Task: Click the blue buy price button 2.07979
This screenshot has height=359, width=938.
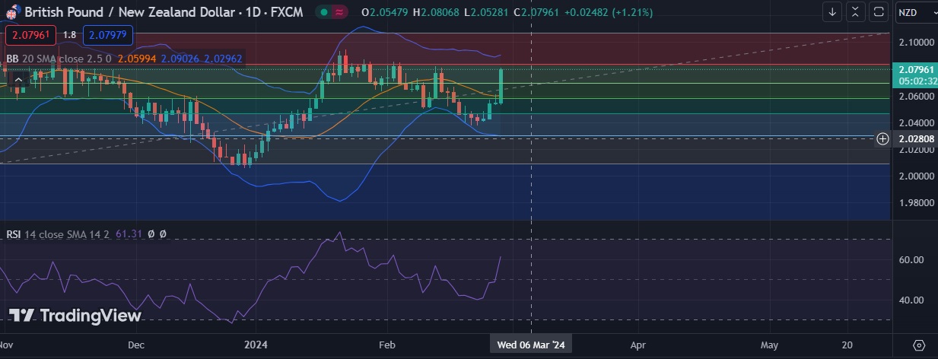Action: tap(108, 35)
